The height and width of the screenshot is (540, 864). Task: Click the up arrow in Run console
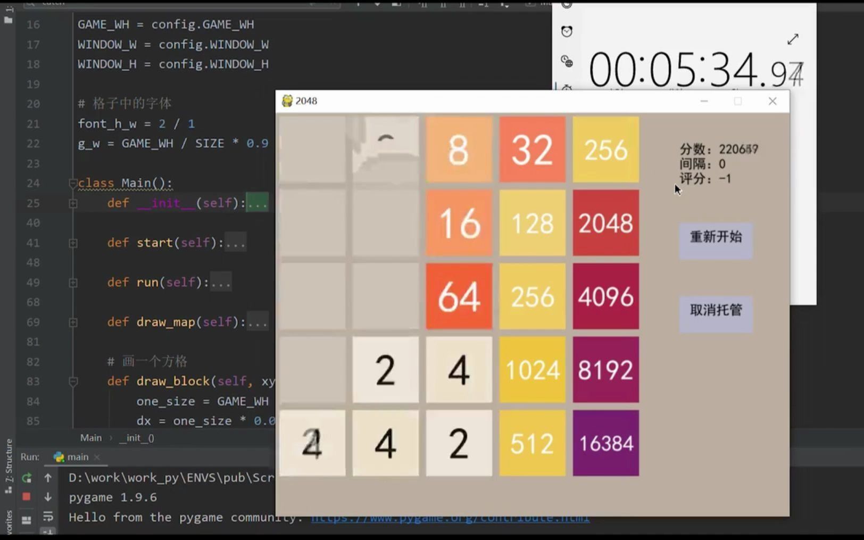point(48,478)
